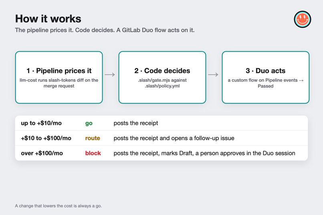Click the How it works heading
323x215 pixels.
(48, 19)
